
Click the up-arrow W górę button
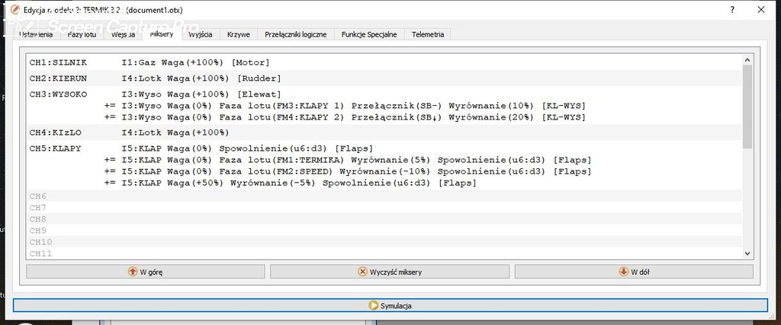(x=145, y=272)
